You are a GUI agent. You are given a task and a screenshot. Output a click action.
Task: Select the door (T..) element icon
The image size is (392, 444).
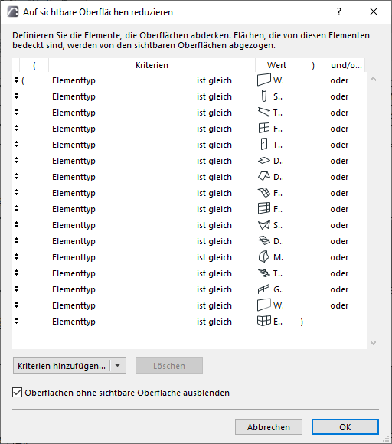click(264, 144)
